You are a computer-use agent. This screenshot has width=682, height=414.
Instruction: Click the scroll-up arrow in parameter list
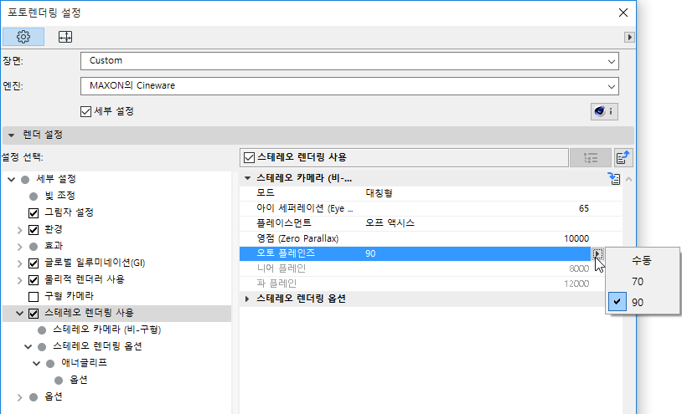628,179
